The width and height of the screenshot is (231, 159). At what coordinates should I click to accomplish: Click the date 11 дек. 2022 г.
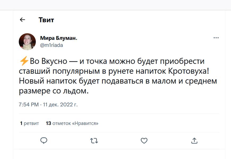click(x=60, y=105)
